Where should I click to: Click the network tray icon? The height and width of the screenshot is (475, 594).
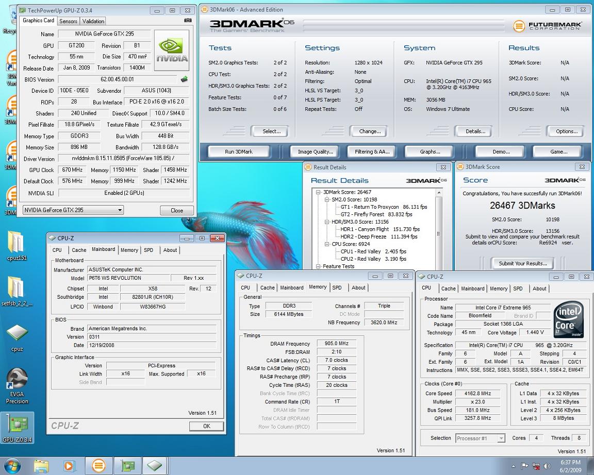click(x=536, y=466)
